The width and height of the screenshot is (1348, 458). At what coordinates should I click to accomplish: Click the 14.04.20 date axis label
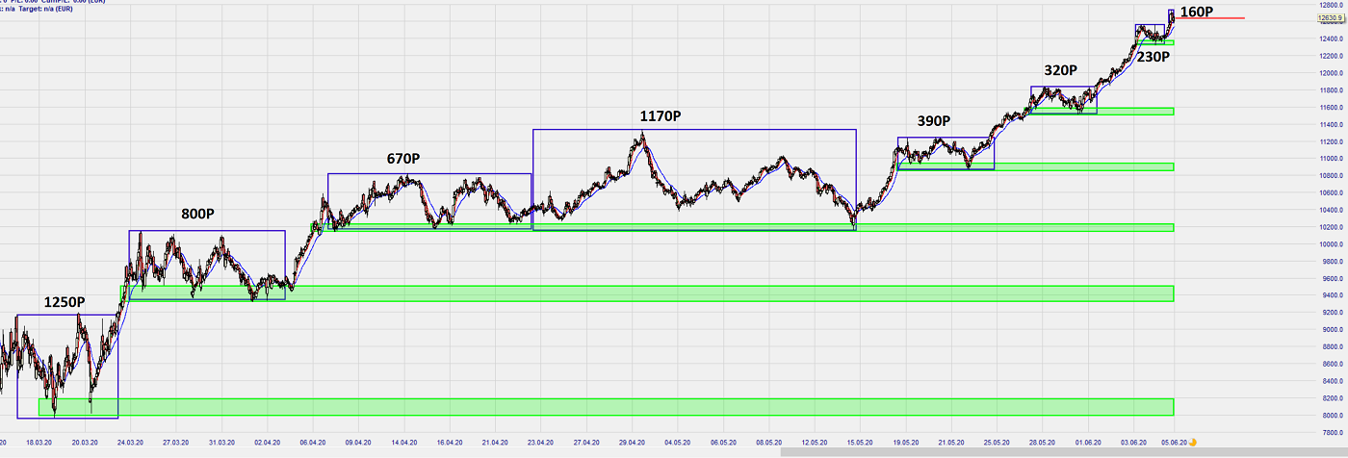[403, 443]
